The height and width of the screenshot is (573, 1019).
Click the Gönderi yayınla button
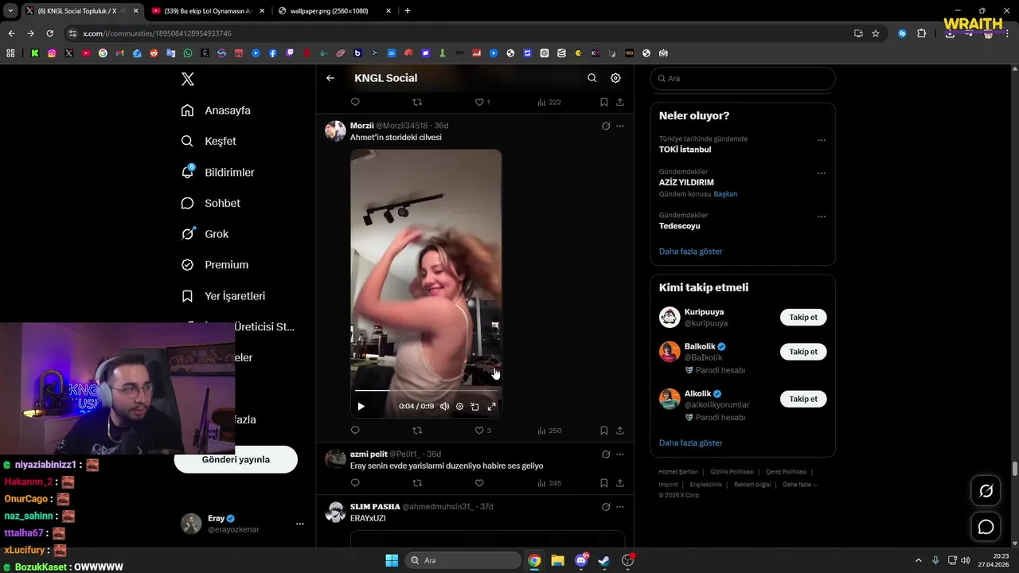[236, 459]
